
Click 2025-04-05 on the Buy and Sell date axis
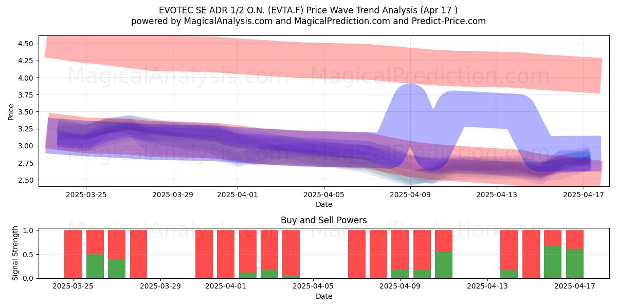[313, 286]
